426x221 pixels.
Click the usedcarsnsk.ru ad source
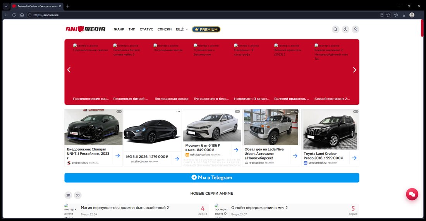click(x=317, y=163)
